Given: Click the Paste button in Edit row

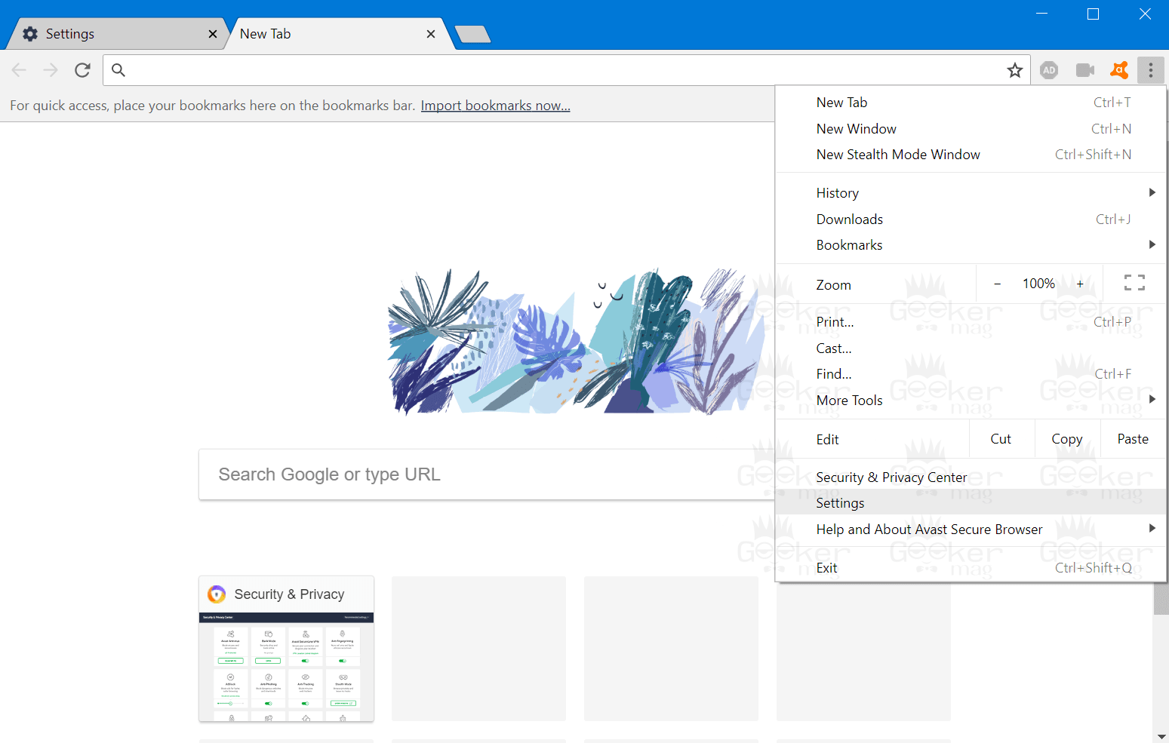Looking at the screenshot, I should point(1133,439).
